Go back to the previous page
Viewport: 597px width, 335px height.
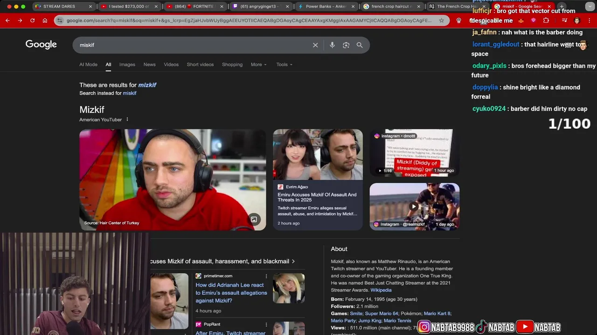7,20
